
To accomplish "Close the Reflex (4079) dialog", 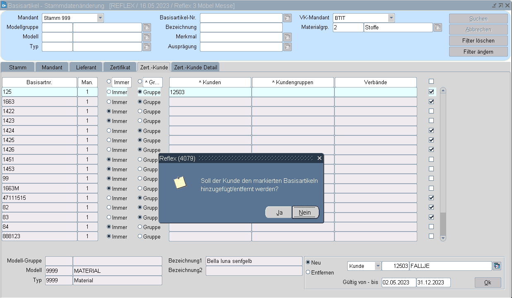I will [319, 158].
